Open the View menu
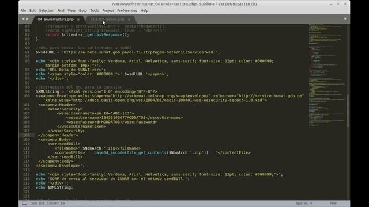This screenshot has width=369, height=207. pos(71,10)
